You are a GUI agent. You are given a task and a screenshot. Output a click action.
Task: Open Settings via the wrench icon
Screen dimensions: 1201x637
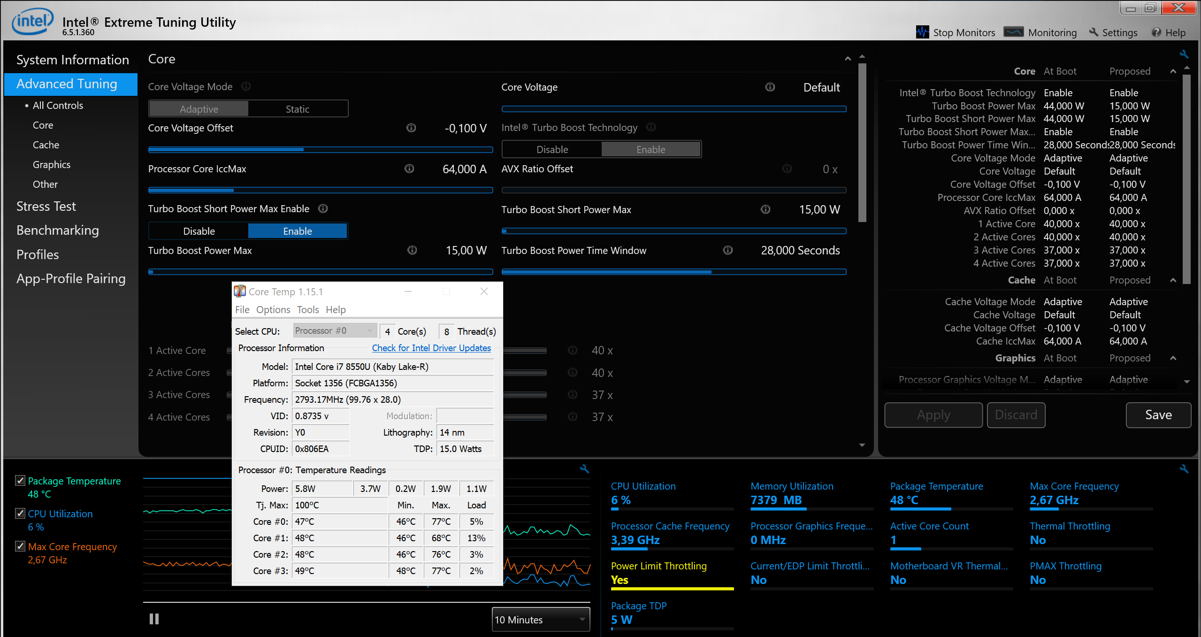[x=1094, y=32]
